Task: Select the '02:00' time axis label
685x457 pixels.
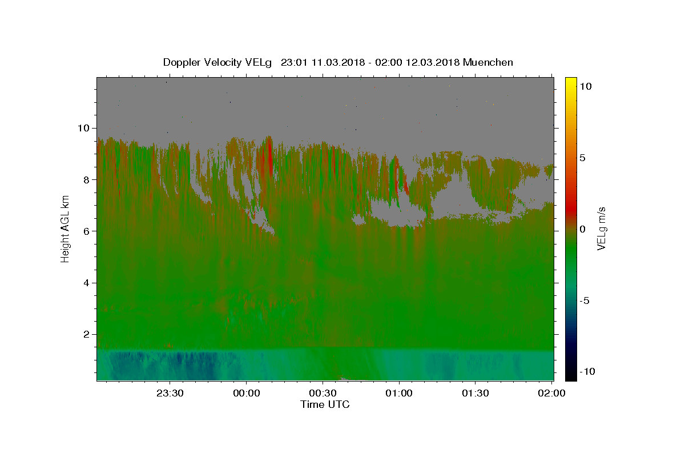Action: point(551,393)
